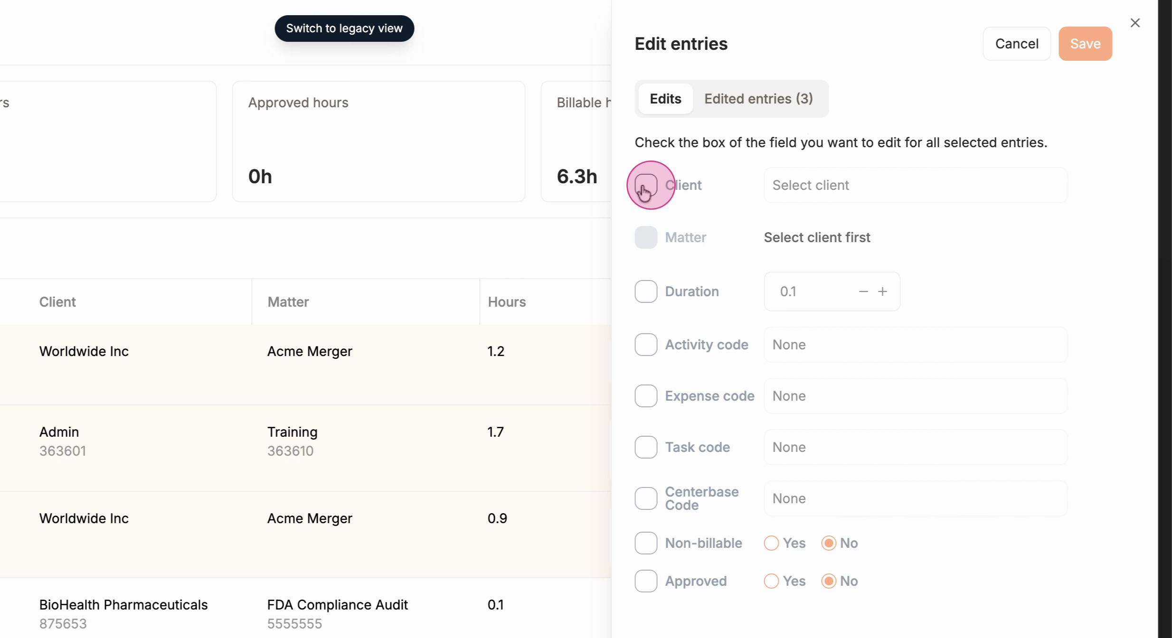Tick the Task code checkbox
Image resolution: width=1172 pixels, height=638 pixels.
point(646,447)
